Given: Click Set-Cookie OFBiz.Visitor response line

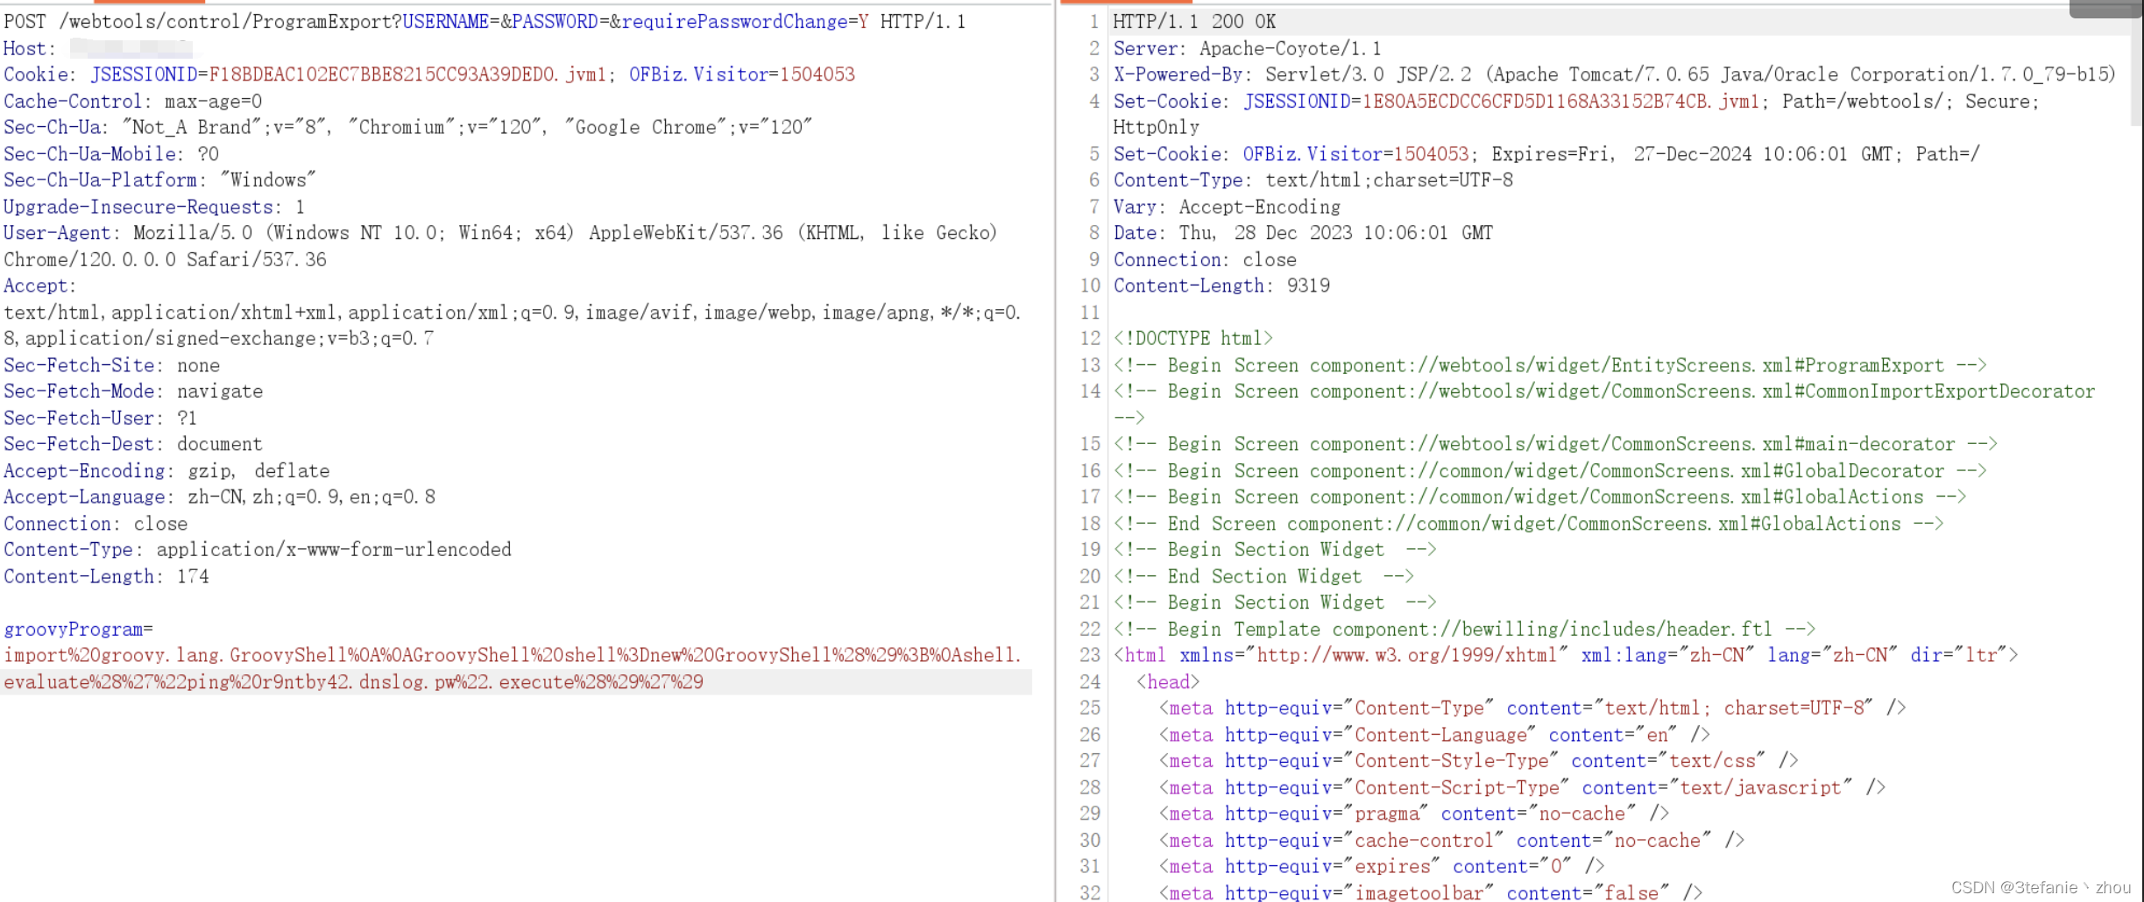Looking at the screenshot, I should [1546, 154].
